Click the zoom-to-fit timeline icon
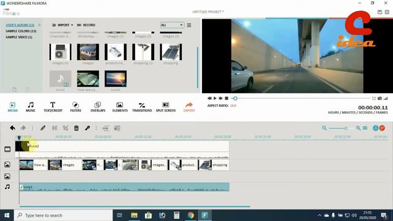 click(x=365, y=128)
